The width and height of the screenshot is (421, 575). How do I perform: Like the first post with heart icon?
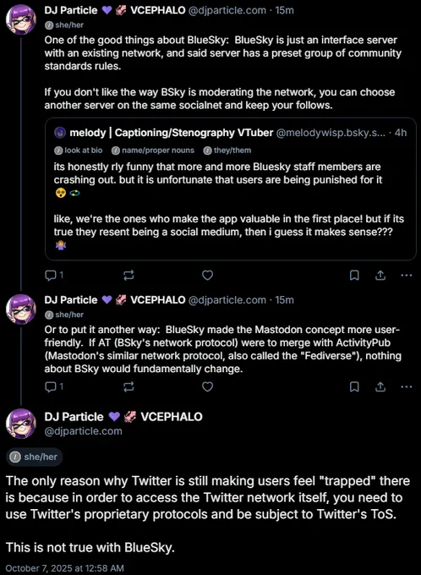pyautogui.click(x=208, y=275)
